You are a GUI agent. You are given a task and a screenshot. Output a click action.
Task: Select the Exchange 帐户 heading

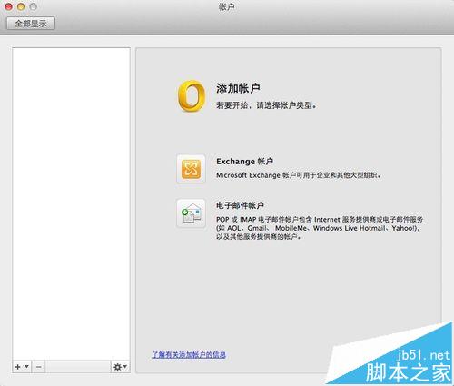click(244, 162)
